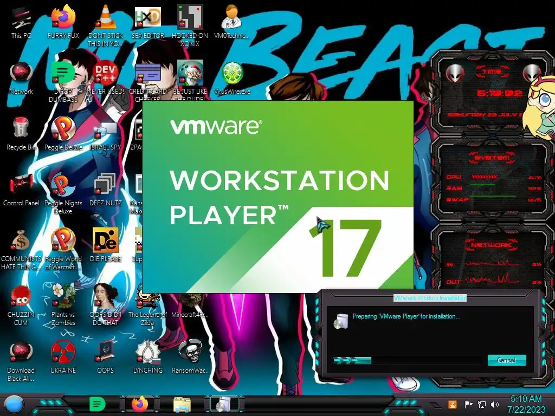Open the LYNCHING desktop icon
555x416 pixels.
tap(148, 357)
